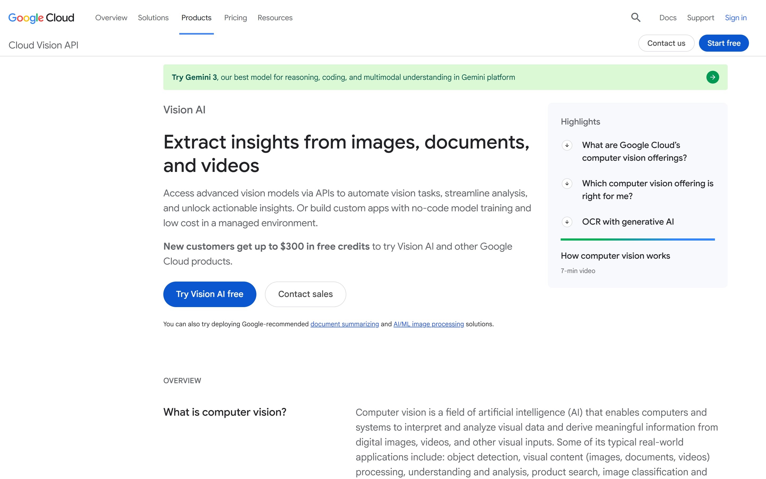Click 'Extract insights from images' headline
The width and height of the screenshot is (766, 479).
pos(346,154)
